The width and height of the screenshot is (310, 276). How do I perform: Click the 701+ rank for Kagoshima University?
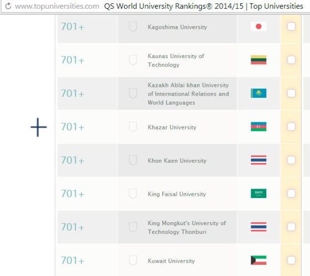click(73, 27)
